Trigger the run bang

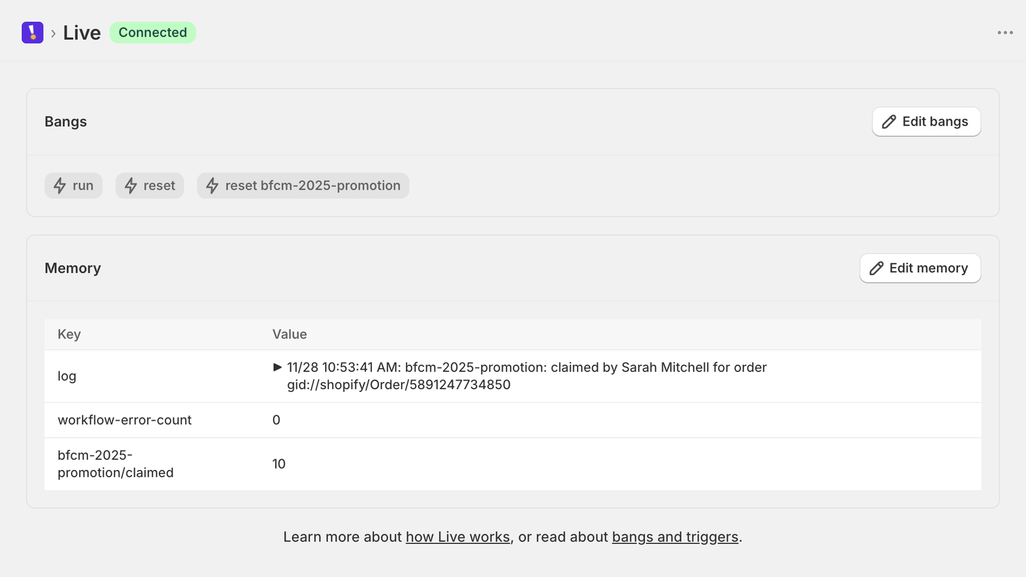pos(73,186)
